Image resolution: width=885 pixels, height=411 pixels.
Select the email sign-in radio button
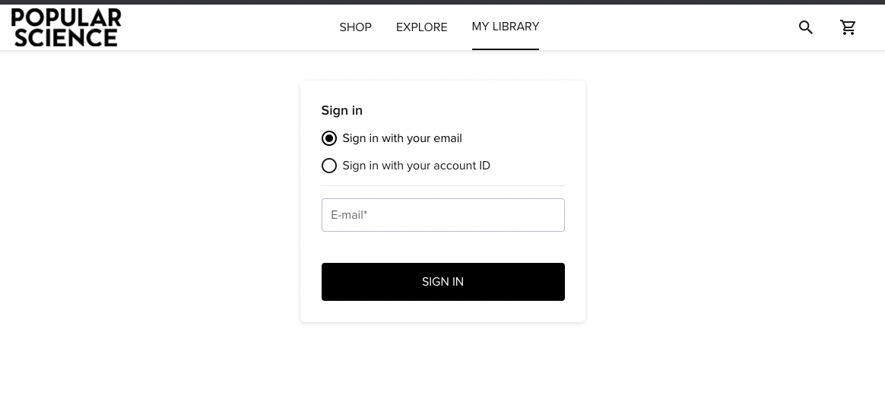tap(329, 138)
